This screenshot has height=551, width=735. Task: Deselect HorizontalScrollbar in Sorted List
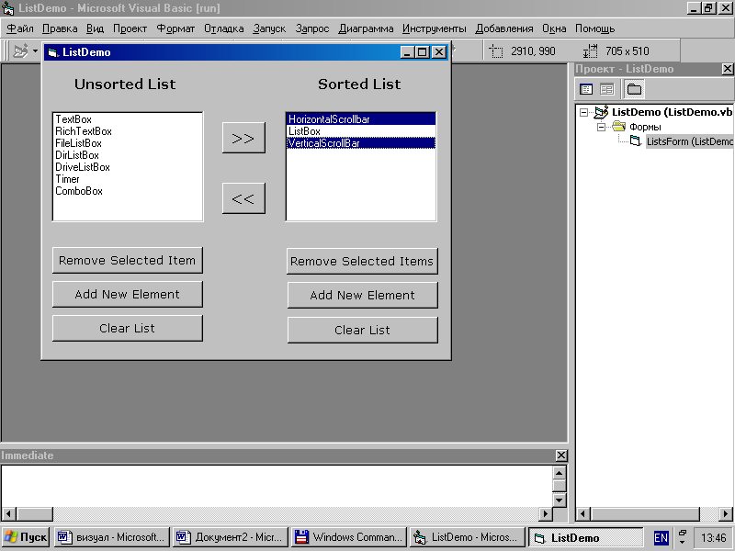coord(361,119)
